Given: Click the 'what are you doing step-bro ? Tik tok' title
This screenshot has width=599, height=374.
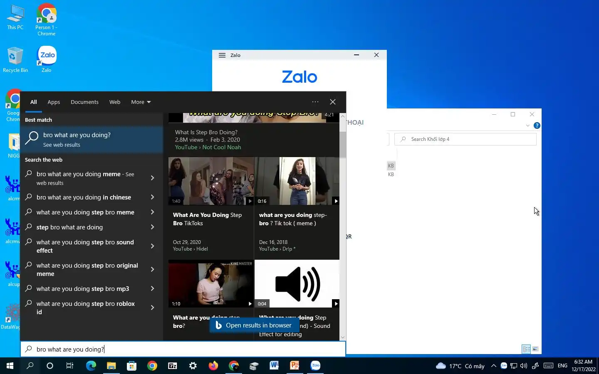Looking at the screenshot, I should tap(293, 219).
